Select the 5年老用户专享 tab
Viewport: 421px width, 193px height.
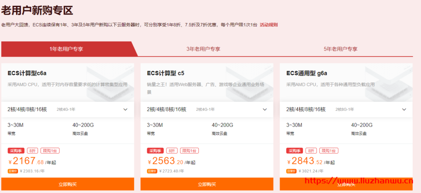tap(340, 49)
